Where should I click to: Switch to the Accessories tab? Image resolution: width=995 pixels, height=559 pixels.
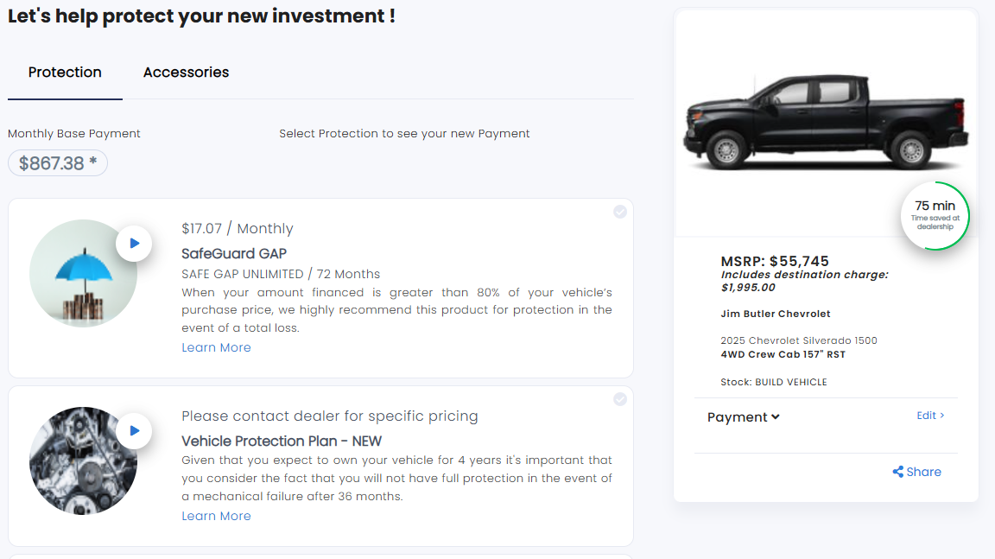coord(186,73)
